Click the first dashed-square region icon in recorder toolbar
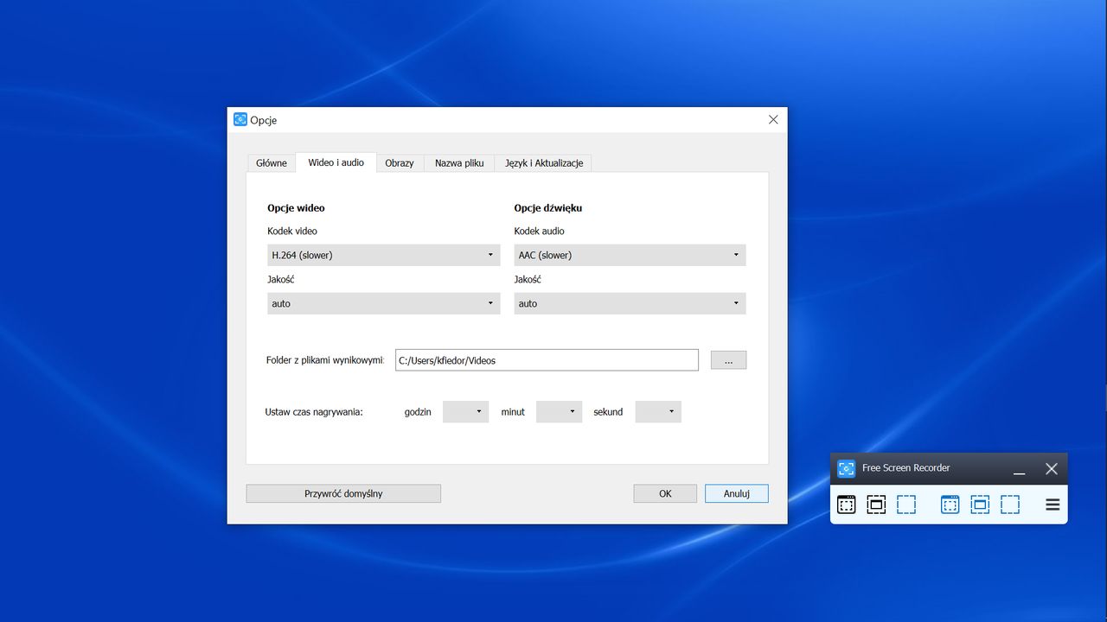 point(906,505)
